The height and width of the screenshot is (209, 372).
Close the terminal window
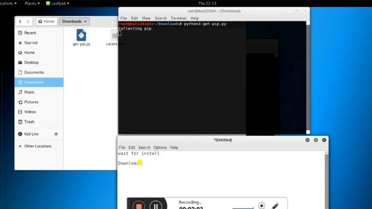pyautogui.click(x=305, y=11)
